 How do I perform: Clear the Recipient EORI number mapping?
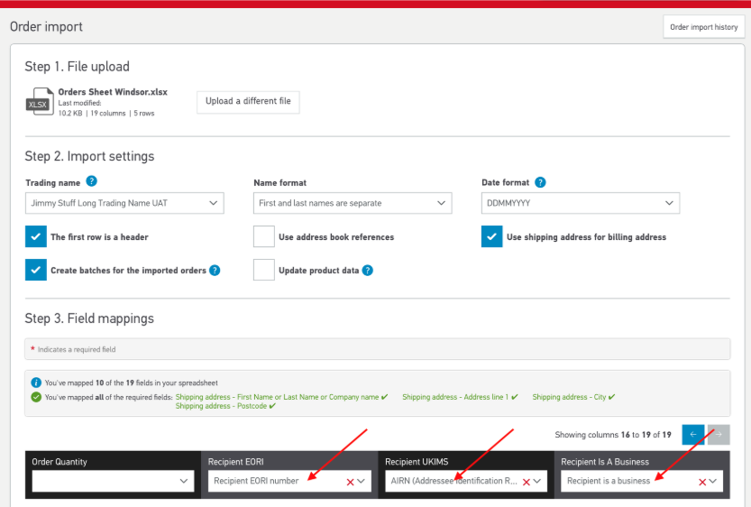350,482
